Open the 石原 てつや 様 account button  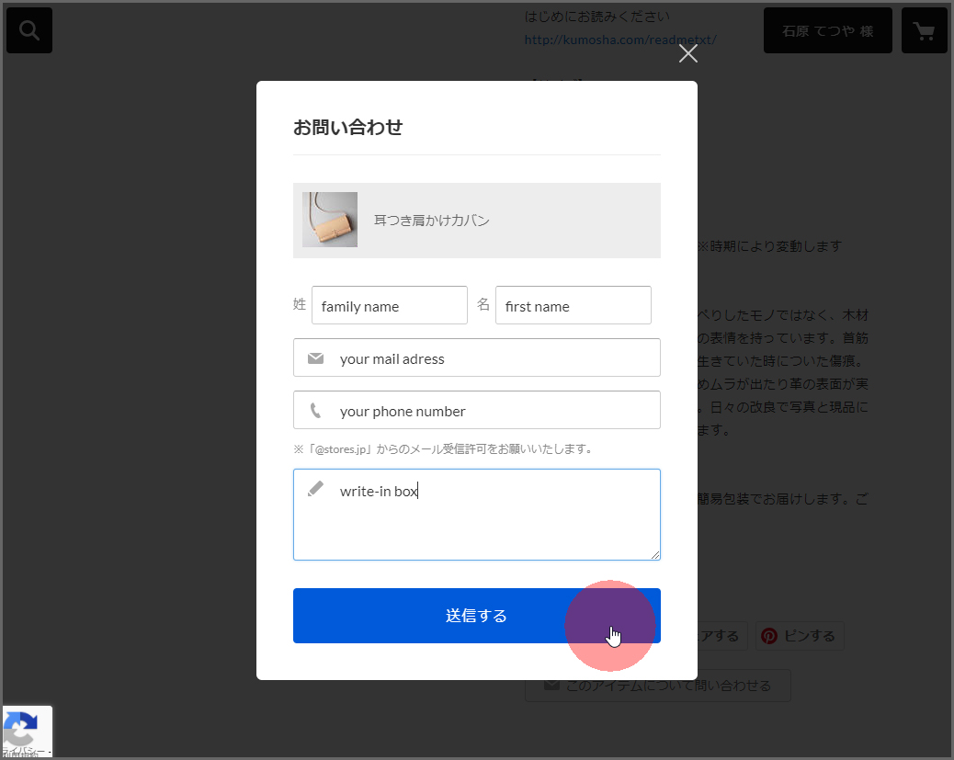pyautogui.click(x=827, y=30)
